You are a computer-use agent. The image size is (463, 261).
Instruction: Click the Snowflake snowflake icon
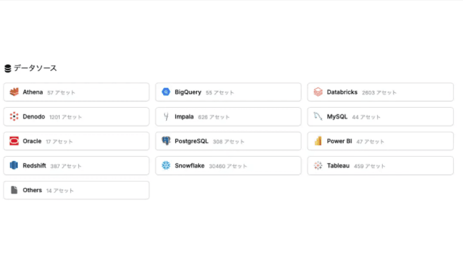coord(166,166)
